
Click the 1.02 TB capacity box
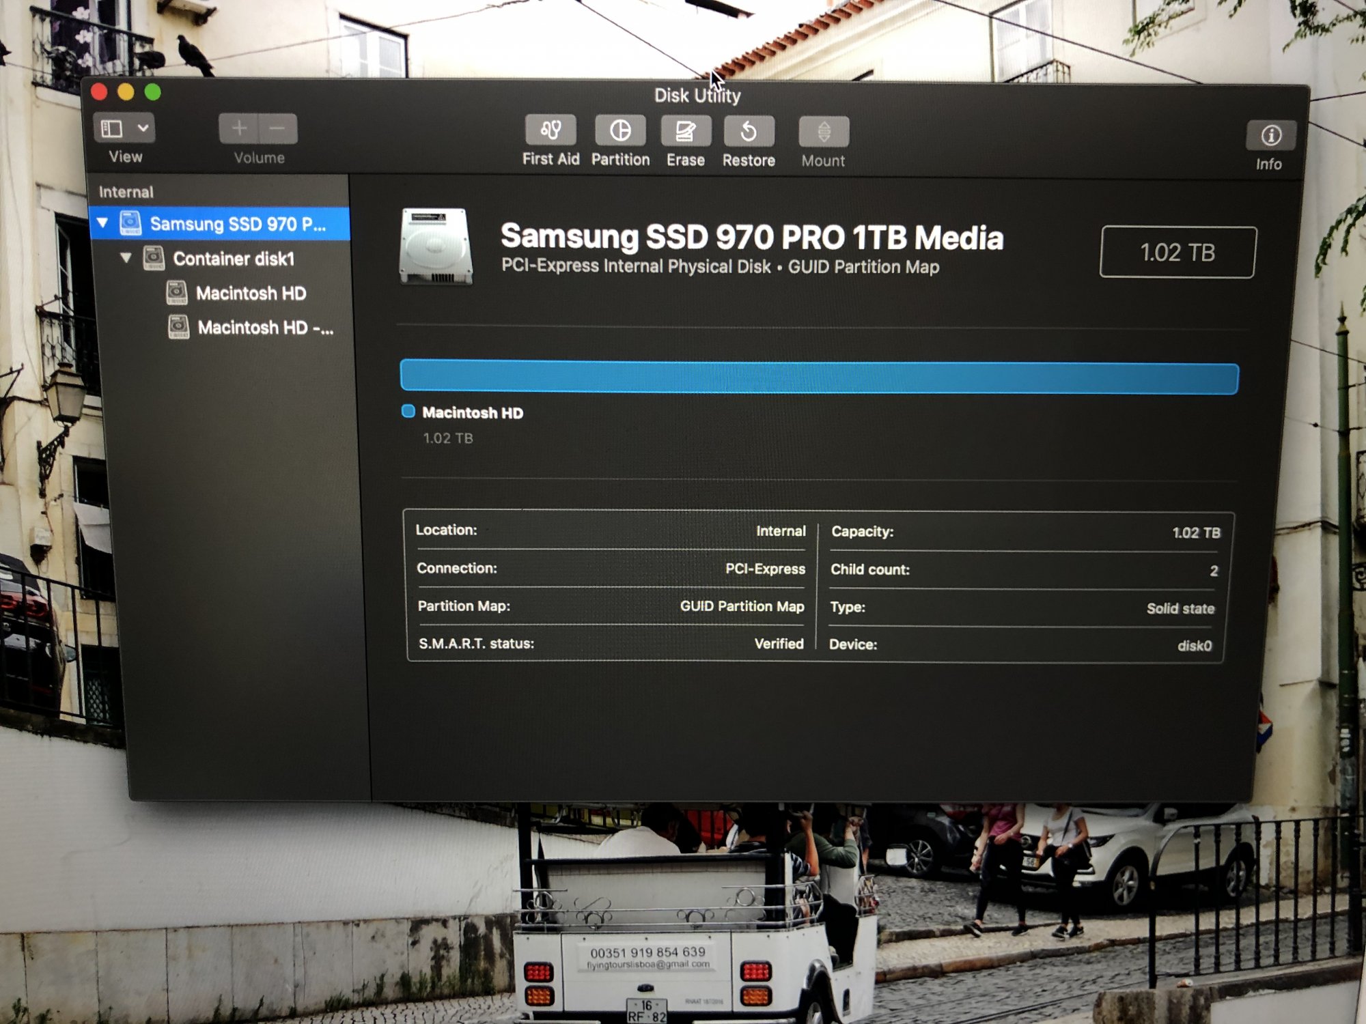[x=1177, y=253]
